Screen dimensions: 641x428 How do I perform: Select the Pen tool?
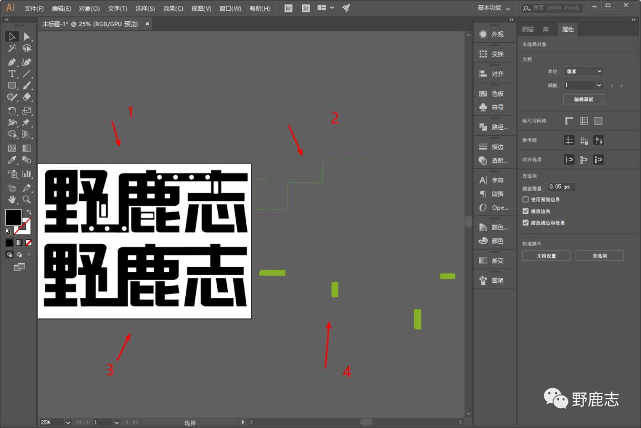point(12,62)
